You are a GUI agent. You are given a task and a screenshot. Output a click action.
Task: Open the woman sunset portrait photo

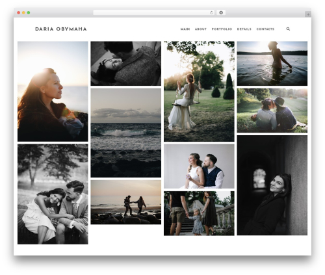(x=53, y=92)
